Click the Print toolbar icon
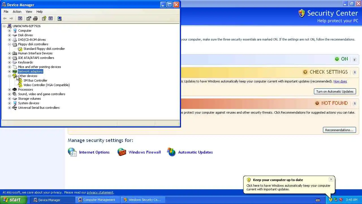This screenshot has width=362, height=204. pyautogui.click(x=35, y=18)
